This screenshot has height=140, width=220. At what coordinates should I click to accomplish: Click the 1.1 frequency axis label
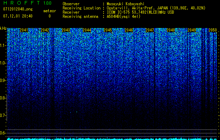[3, 45]
